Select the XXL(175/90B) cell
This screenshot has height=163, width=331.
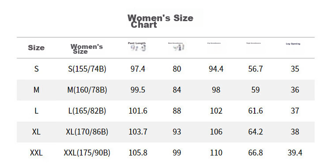(x=87, y=153)
